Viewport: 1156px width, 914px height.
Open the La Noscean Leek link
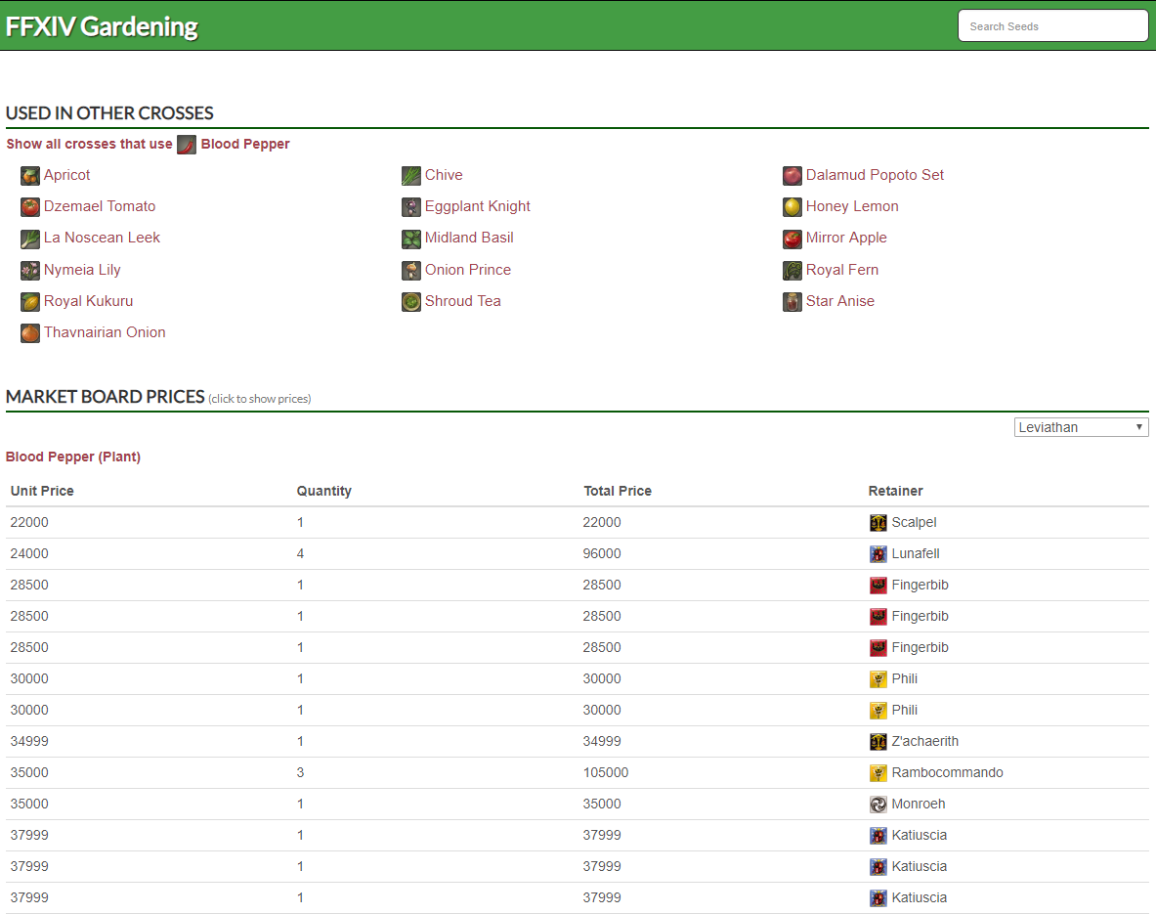tap(102, 238)
